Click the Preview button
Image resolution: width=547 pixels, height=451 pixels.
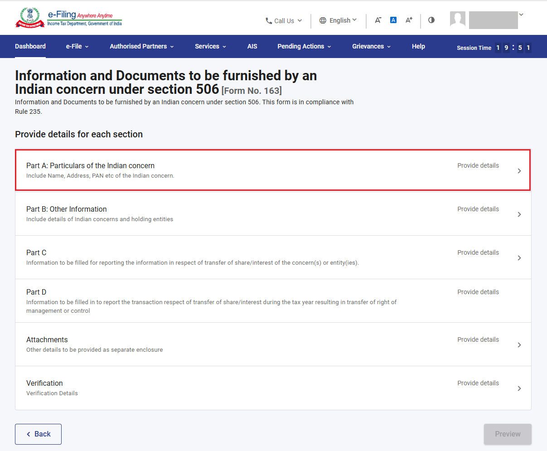(x=508, y=434)
